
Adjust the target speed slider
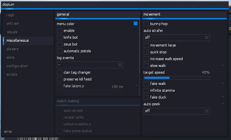point(177,78)
